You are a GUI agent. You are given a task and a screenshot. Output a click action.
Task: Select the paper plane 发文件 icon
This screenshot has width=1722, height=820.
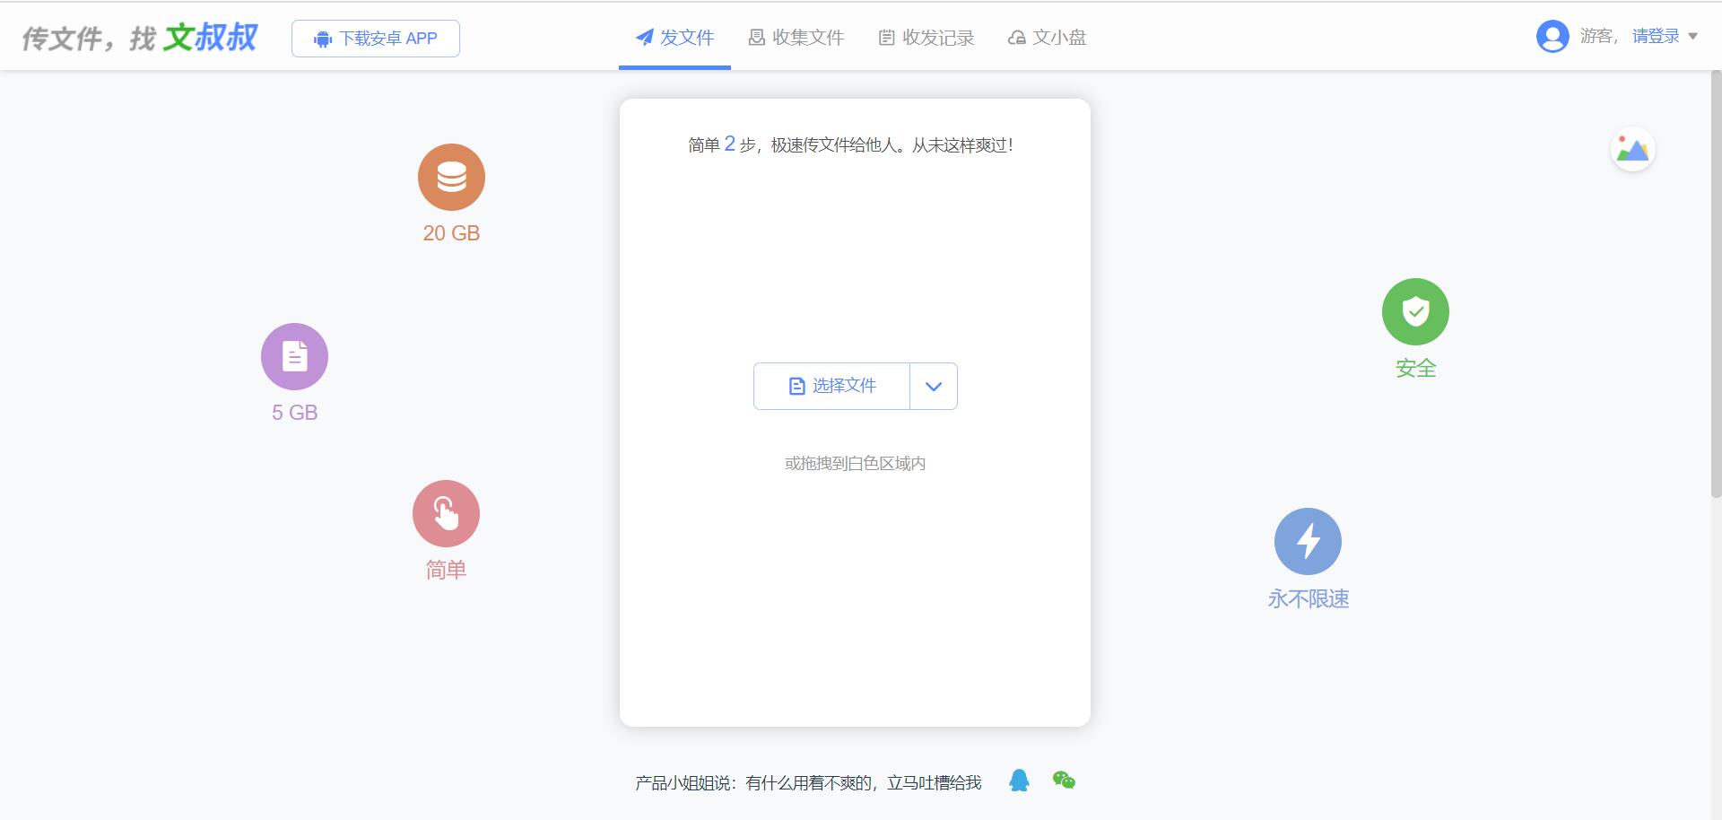click(644, 37)
